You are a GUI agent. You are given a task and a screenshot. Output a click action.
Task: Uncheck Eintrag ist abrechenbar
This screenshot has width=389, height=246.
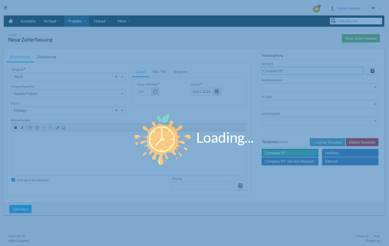point(13,180)
